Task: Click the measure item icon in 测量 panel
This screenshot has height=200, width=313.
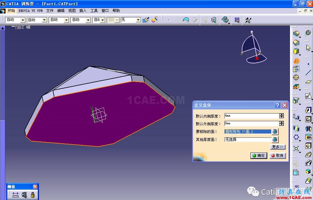Action: click(x=24, y=194)
